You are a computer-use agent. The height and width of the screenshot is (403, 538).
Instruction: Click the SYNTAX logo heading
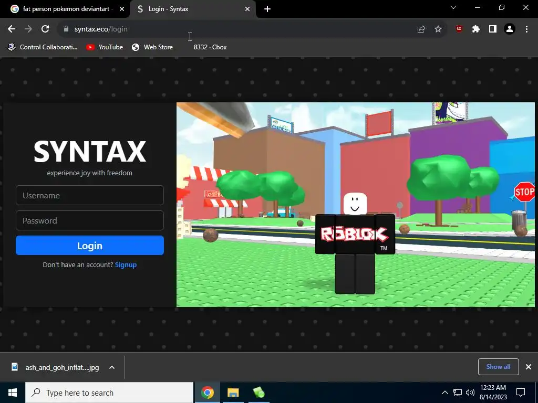click(89, 152)
